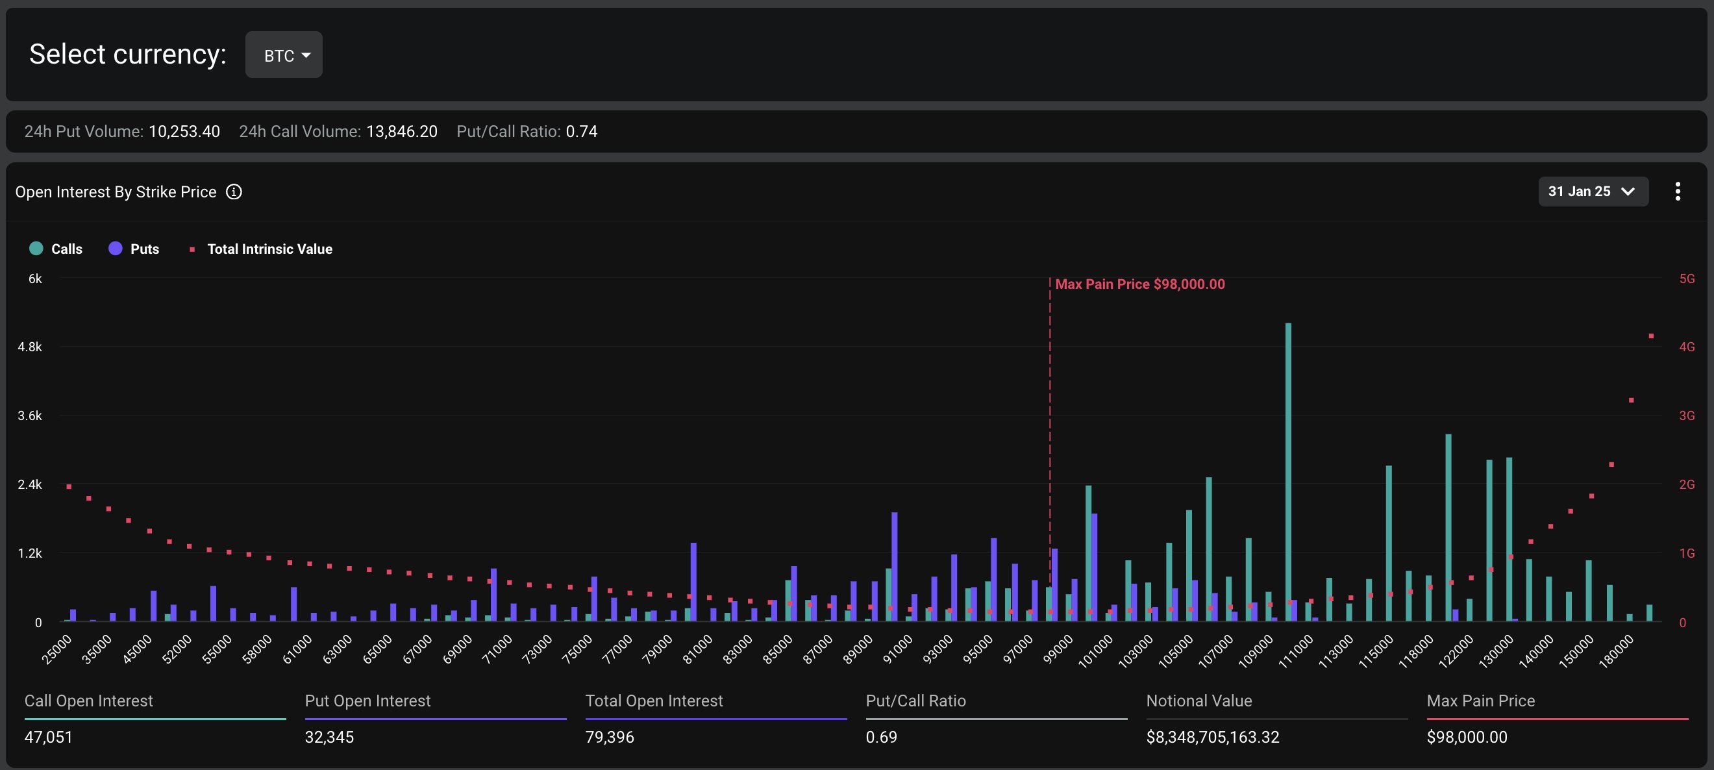Click the Max Pain Price summary stat
Viewport: 1714px width, 770px height.
pos(1480,701)
